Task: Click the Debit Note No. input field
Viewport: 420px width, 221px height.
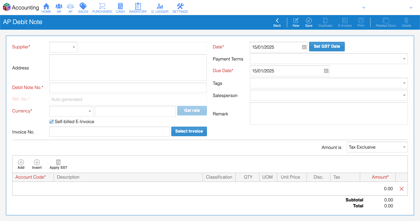Action: 128,88
